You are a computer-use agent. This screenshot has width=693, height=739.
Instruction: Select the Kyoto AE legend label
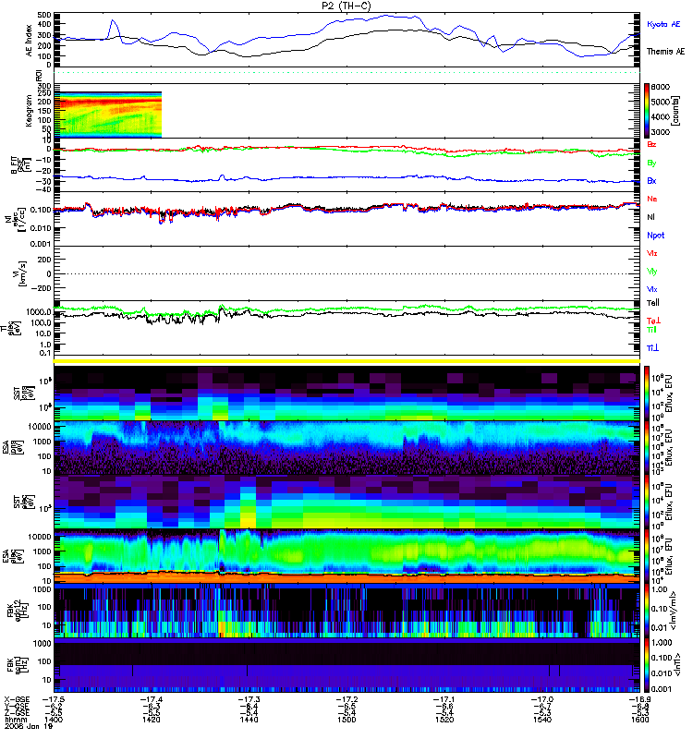(x=663, y=25)
